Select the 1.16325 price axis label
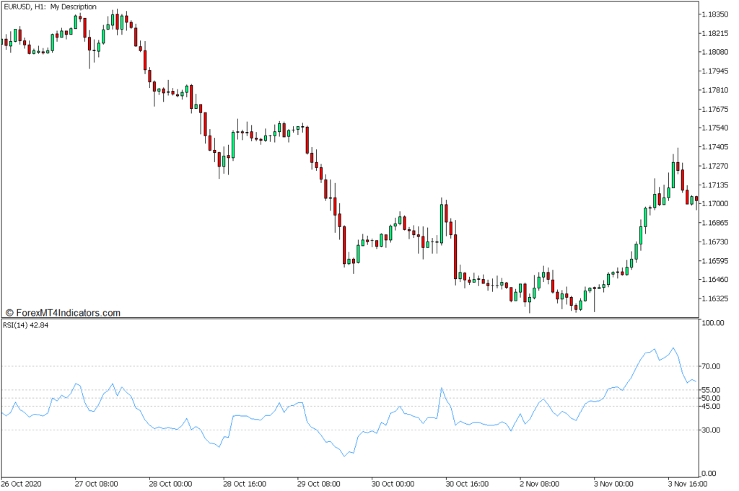 [x=714, y=298]
